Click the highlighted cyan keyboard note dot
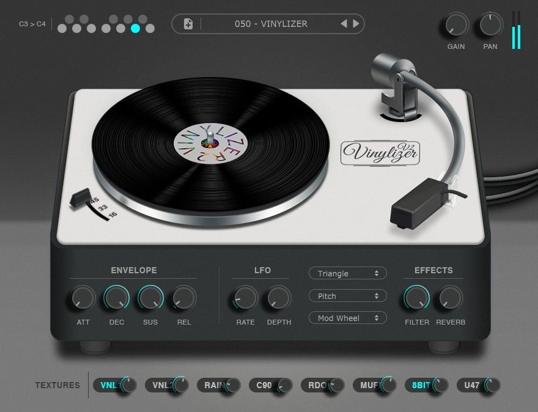 pyautogui.click(x=135, y=28)
